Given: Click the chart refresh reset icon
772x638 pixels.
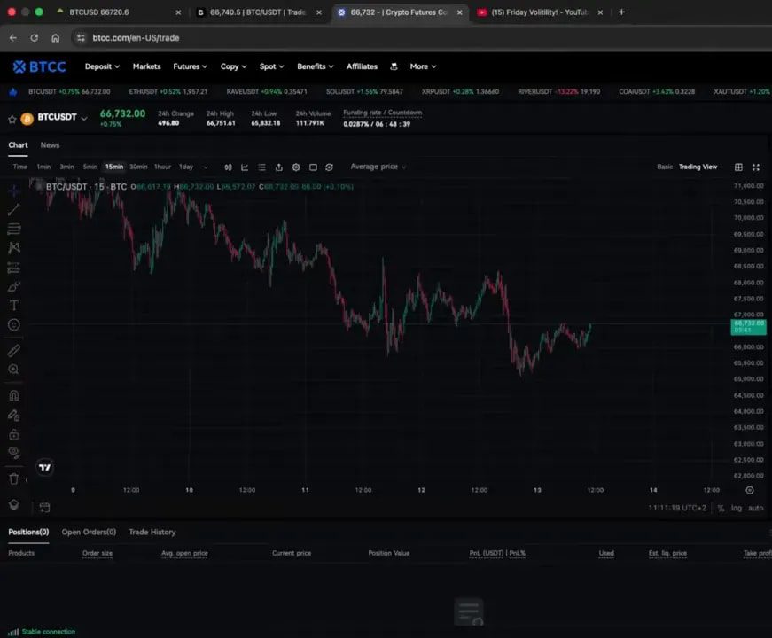Looking at the screenshot, I should pos(330,167).
